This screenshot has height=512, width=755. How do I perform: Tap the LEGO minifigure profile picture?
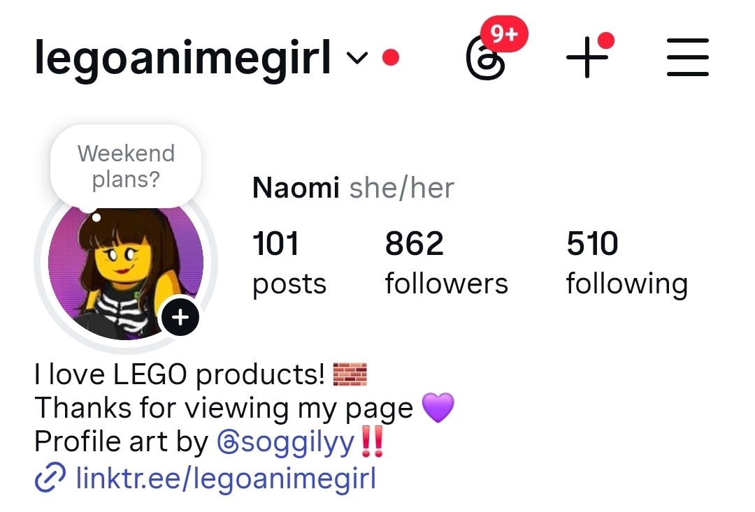(126, 270)
